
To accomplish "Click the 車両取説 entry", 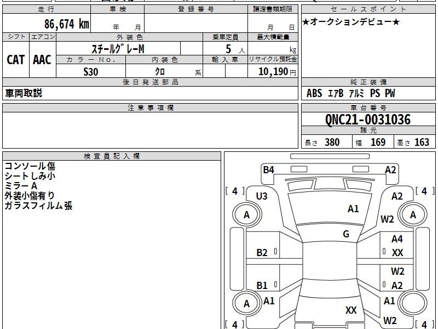I will 24,93.
